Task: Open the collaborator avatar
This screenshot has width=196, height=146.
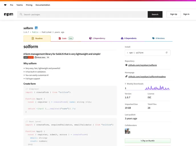Action: coord(128,131)
